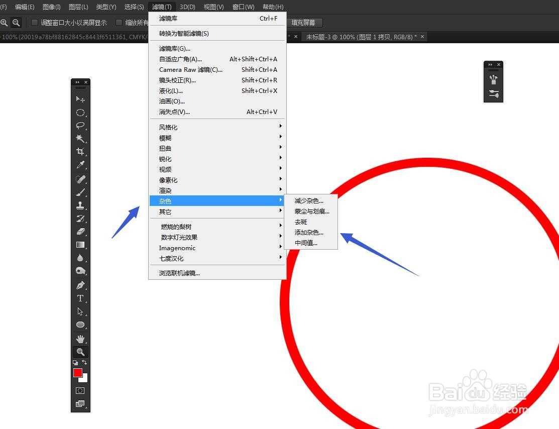Select the Sponge tool
The width and height of the screenshot is (559, 429).
80,271
